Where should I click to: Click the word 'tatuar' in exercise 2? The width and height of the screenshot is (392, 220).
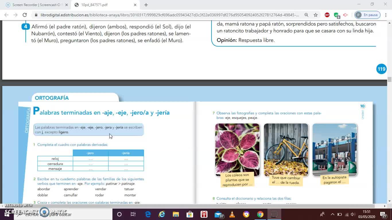click(x=129, y=189)
